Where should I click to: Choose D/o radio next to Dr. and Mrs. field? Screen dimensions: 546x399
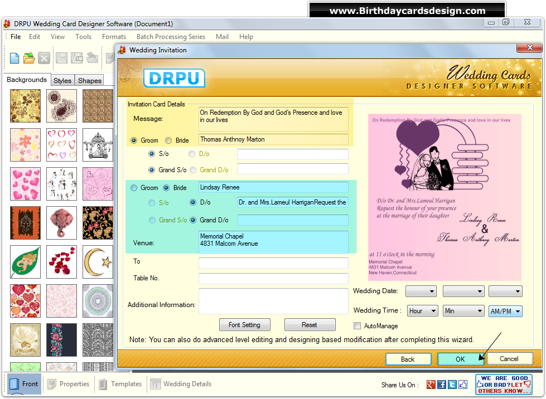pos(193,202)
